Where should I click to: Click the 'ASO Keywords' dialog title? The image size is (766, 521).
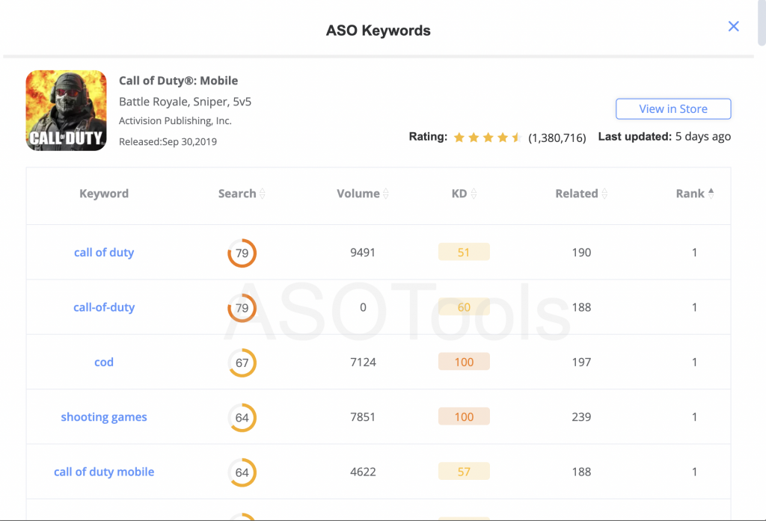point(378,31)
